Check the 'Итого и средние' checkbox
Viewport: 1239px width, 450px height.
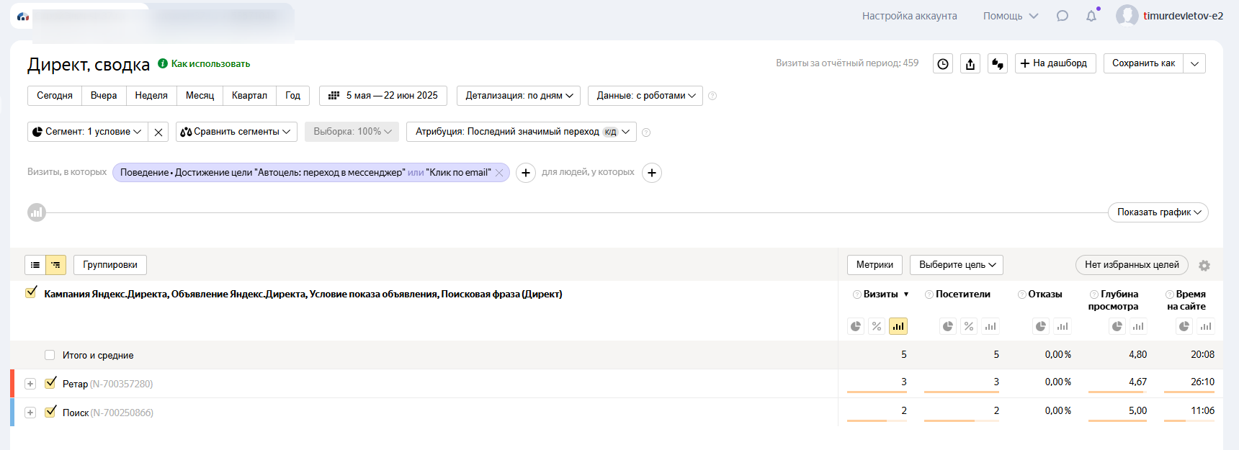tap(50, 355)
